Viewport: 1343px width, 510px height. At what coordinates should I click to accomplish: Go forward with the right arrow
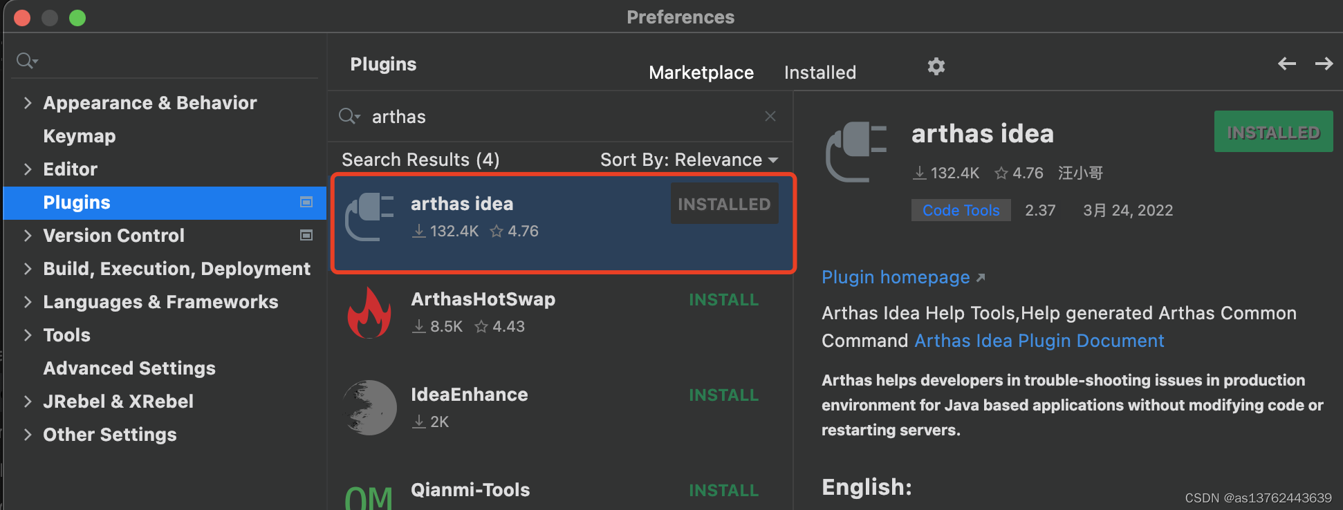coord(1324,64)
